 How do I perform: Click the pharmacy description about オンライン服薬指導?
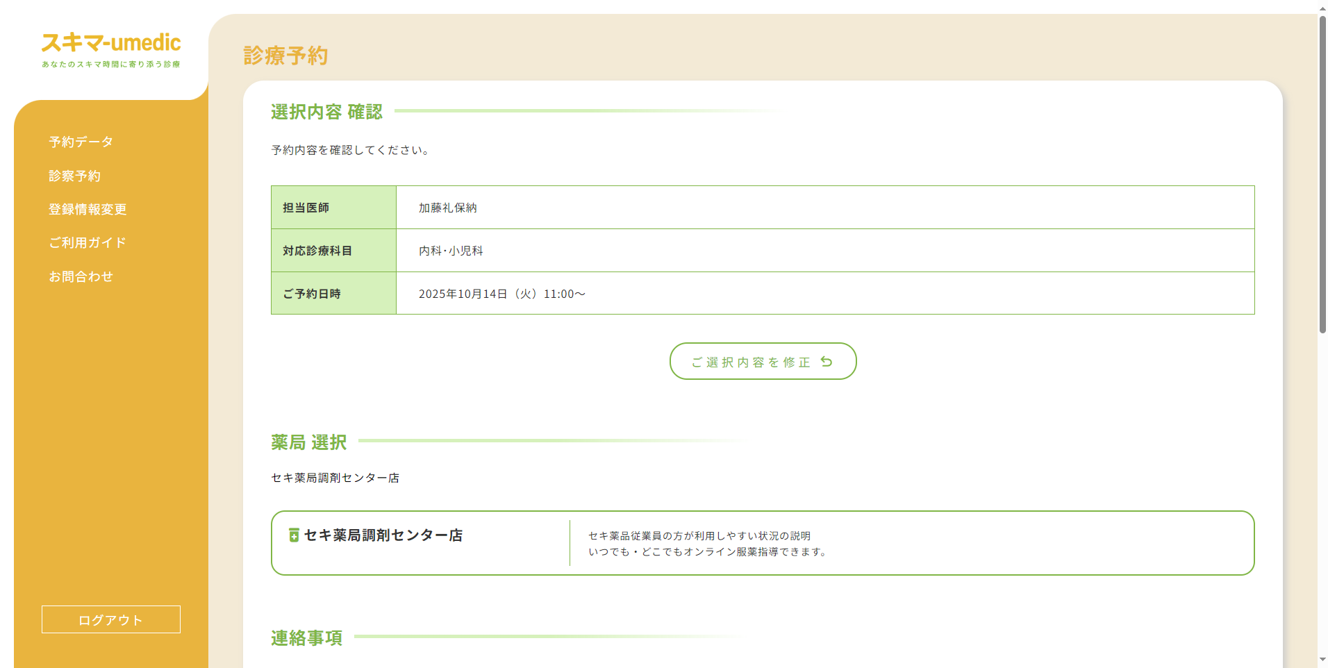click(x=707, y=552)
